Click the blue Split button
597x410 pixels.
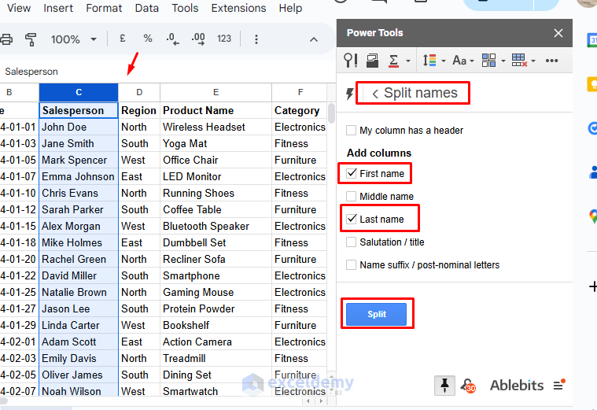(x=376, y=314)
